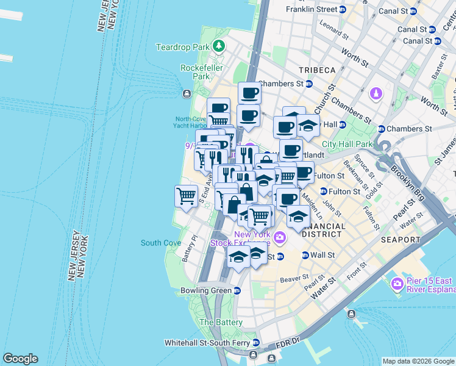Viewport: 456px width, 366px height.
Task: Click the SEAPORT neighborhood label
Action: [401, 240]
